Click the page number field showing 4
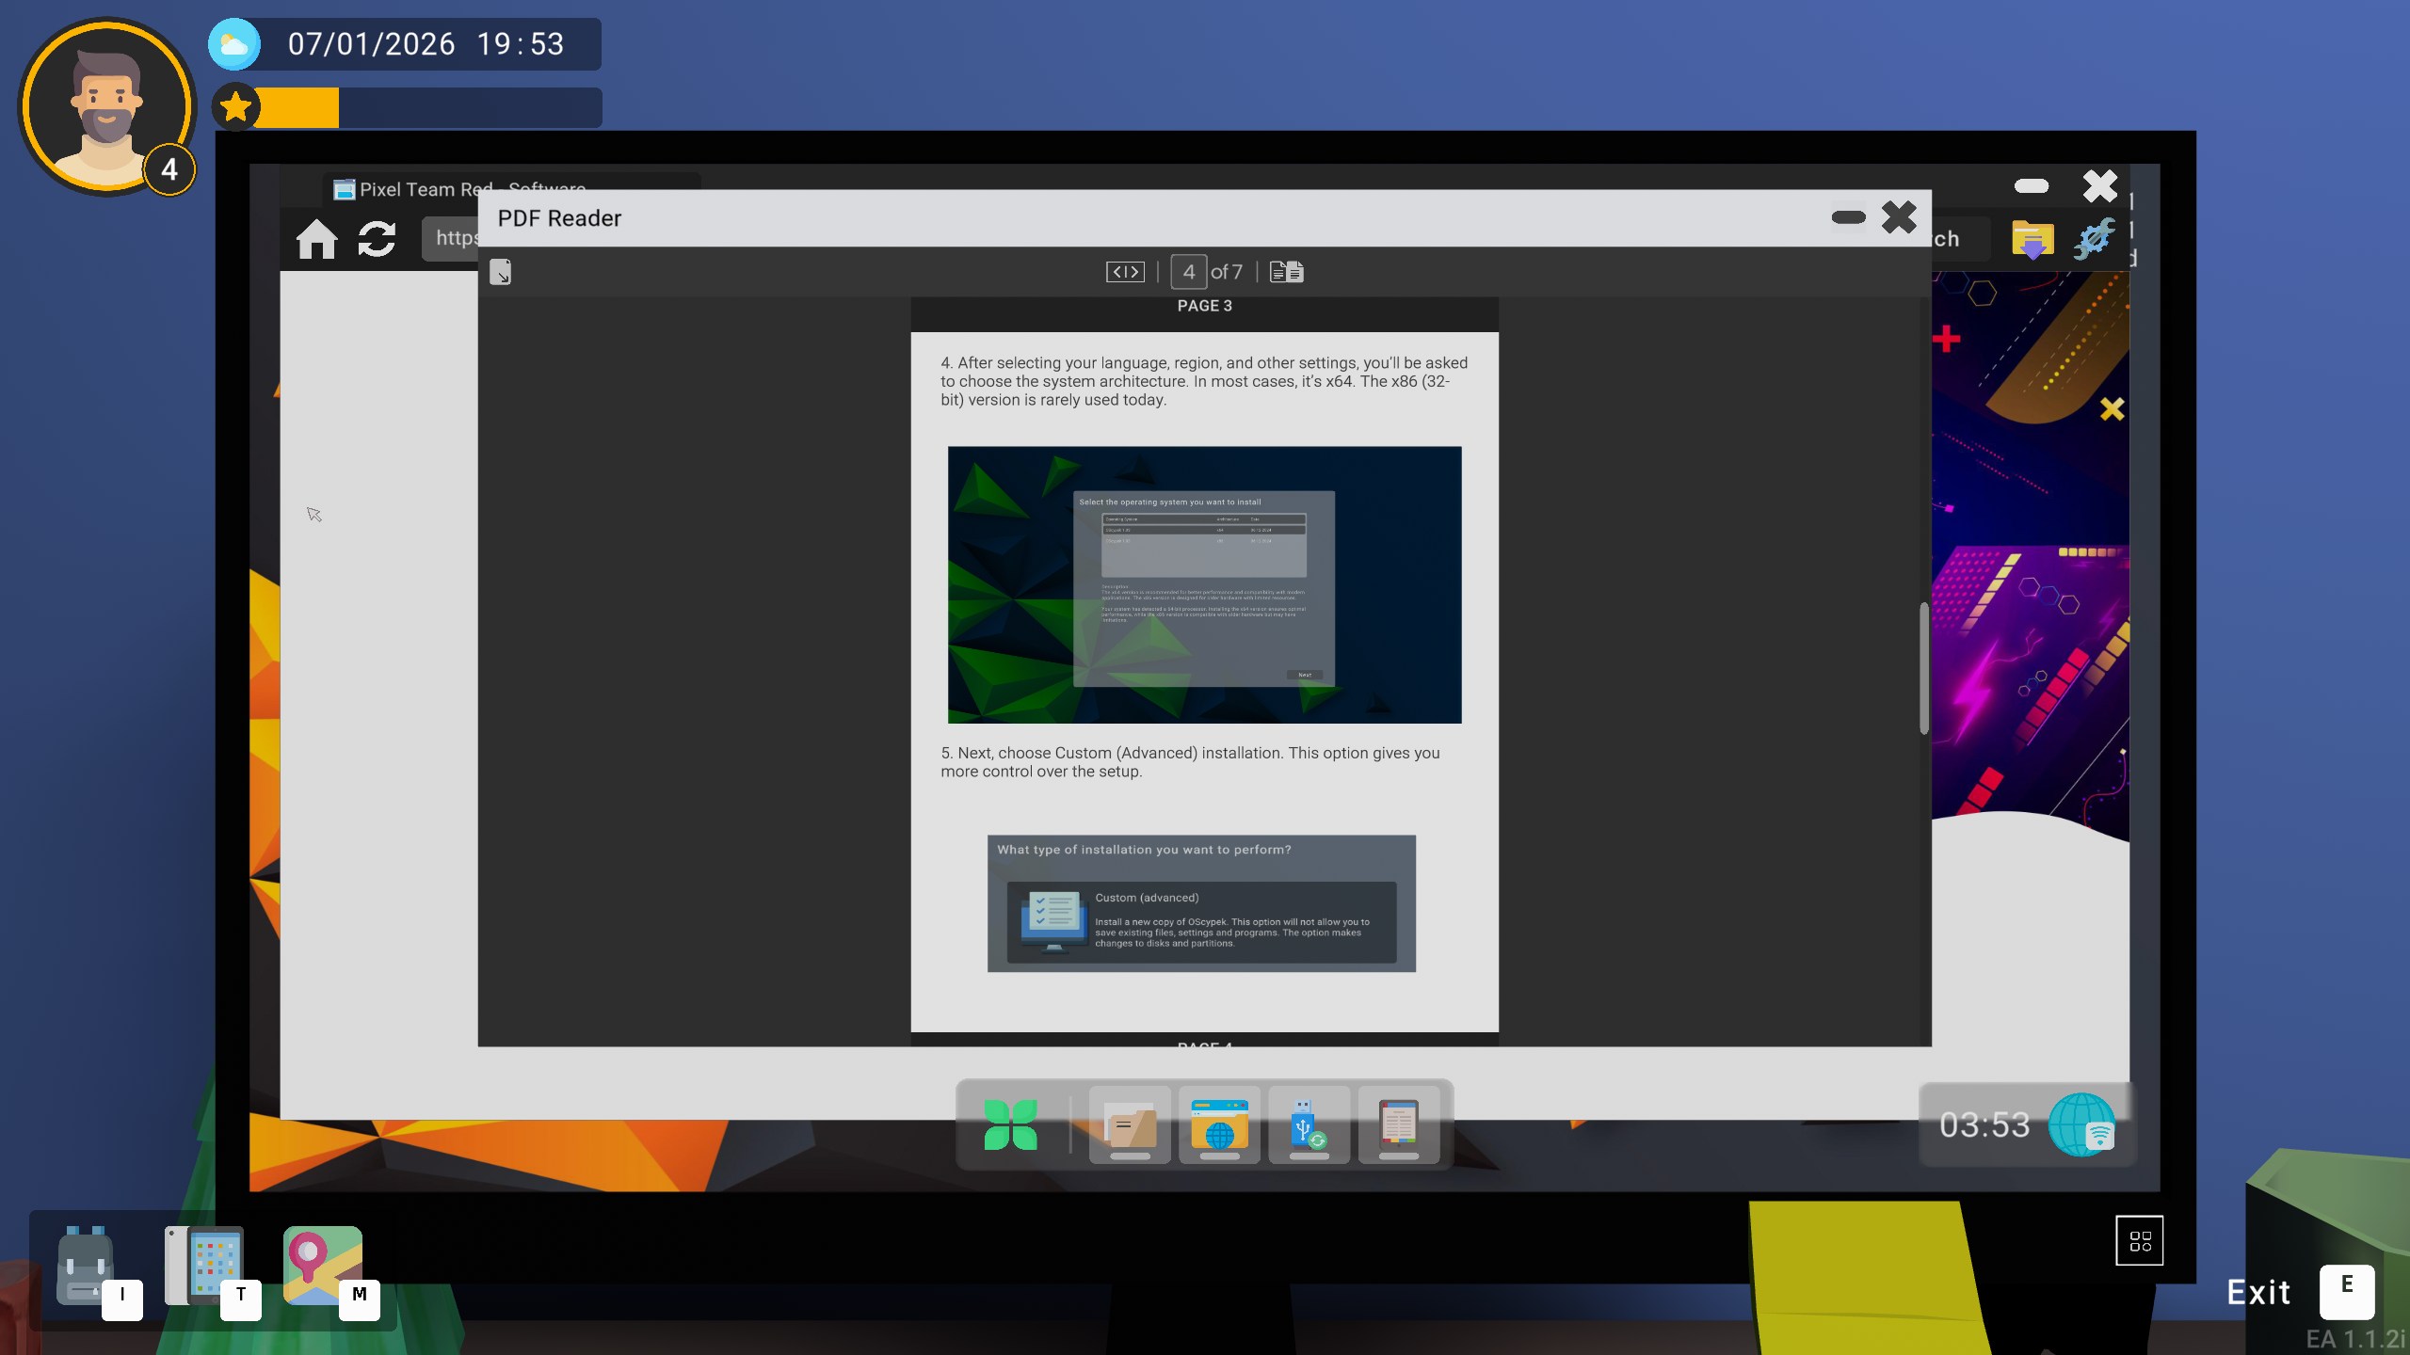2410x1355 pixels. coord(1188,272)
